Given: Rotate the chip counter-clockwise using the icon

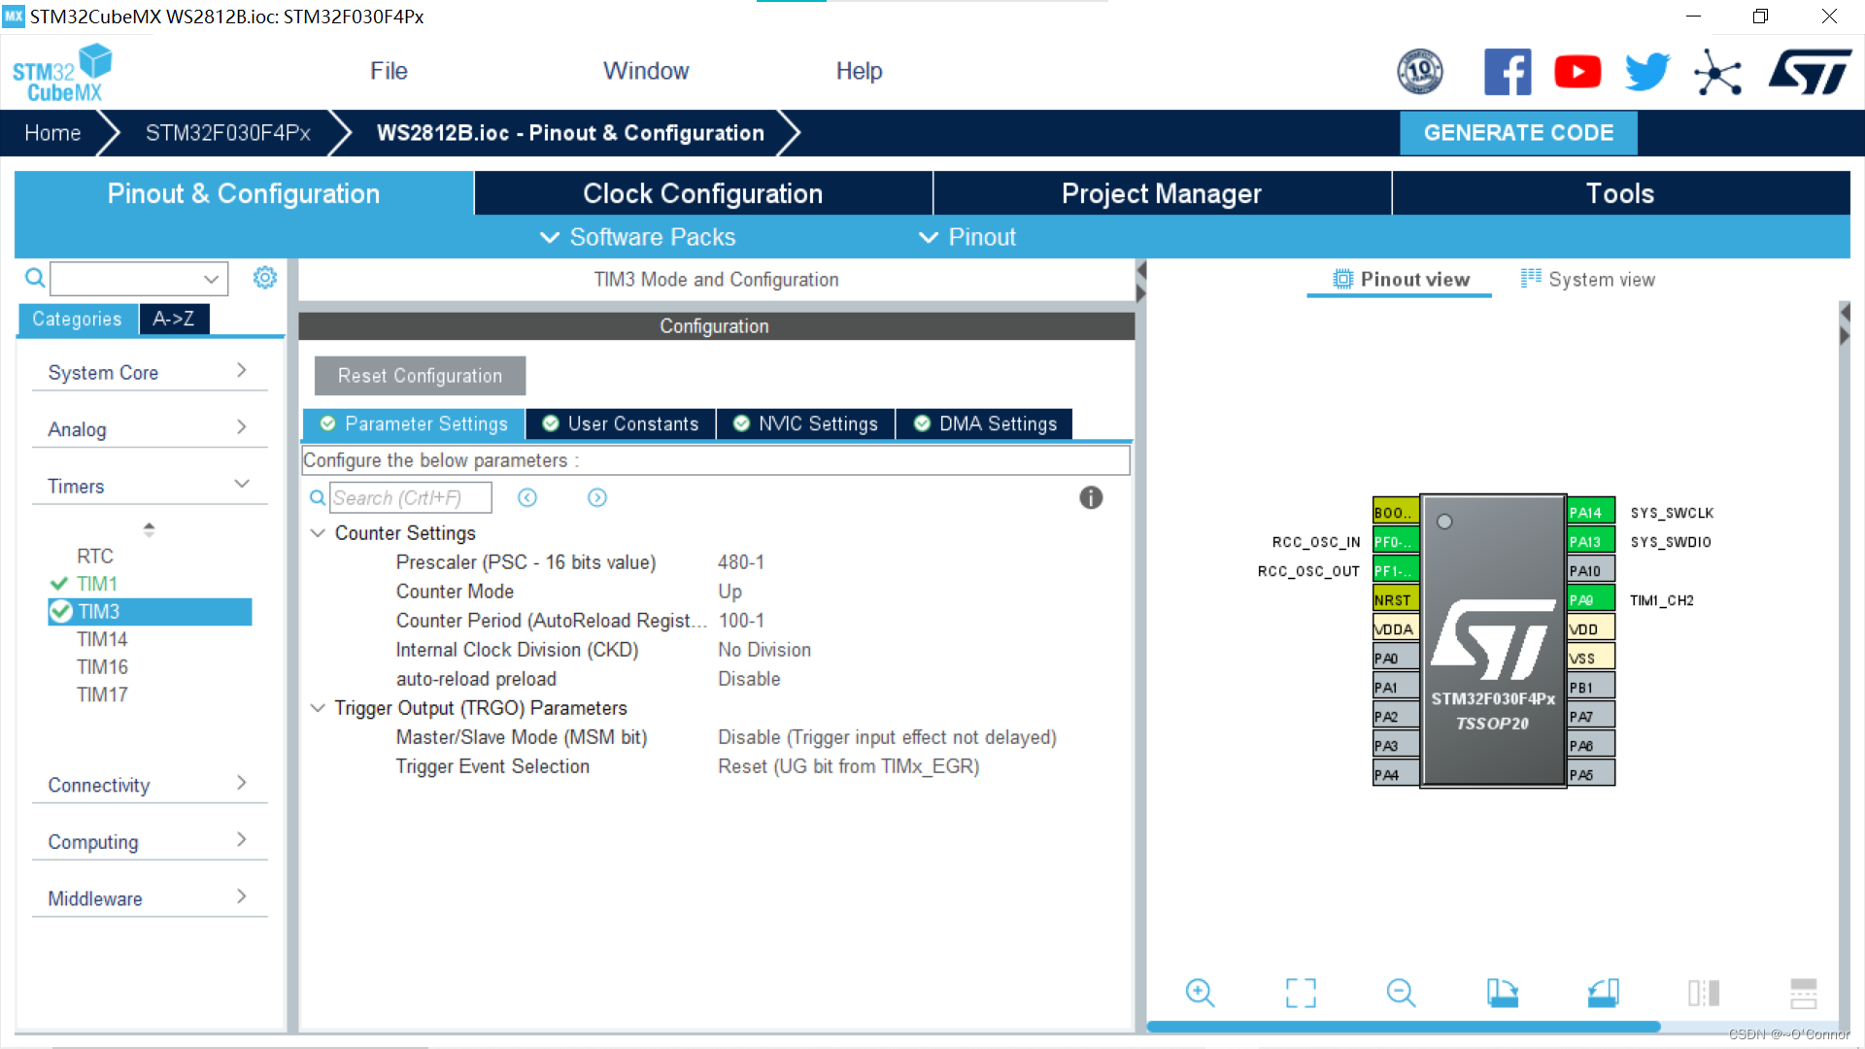Looking at the screenshot, I should pos(1603,993).
